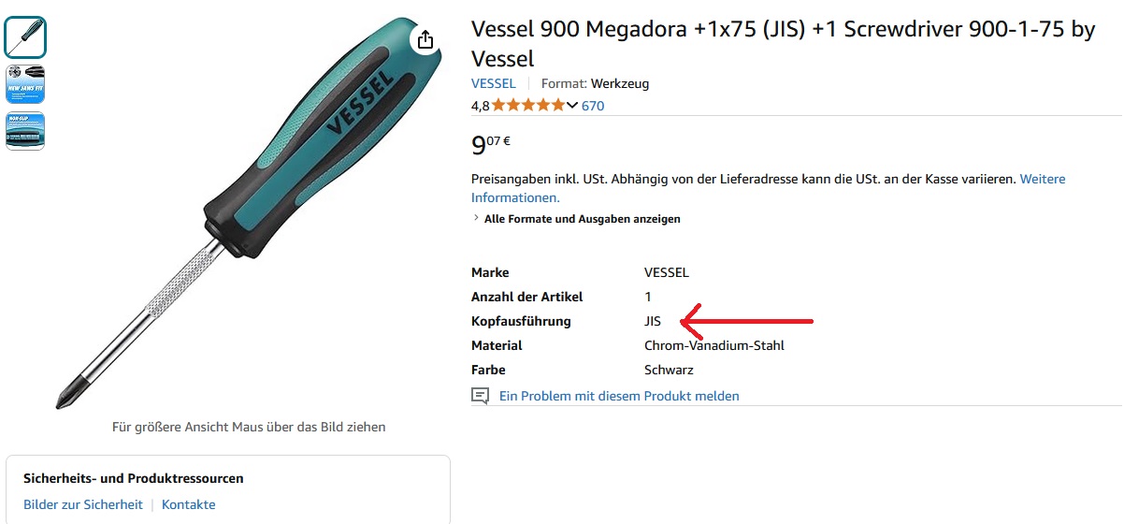Select the third "Non-Slip" thumbnail

click(x=25, y=131)
